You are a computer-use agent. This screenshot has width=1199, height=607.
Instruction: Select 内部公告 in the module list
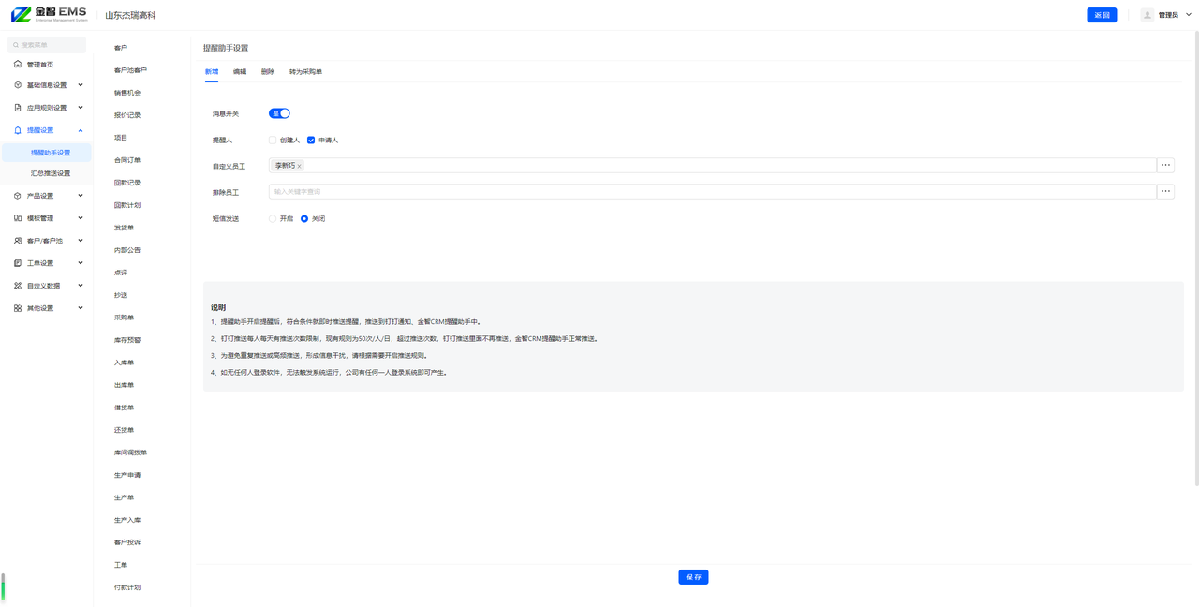(x=127, y=250)
